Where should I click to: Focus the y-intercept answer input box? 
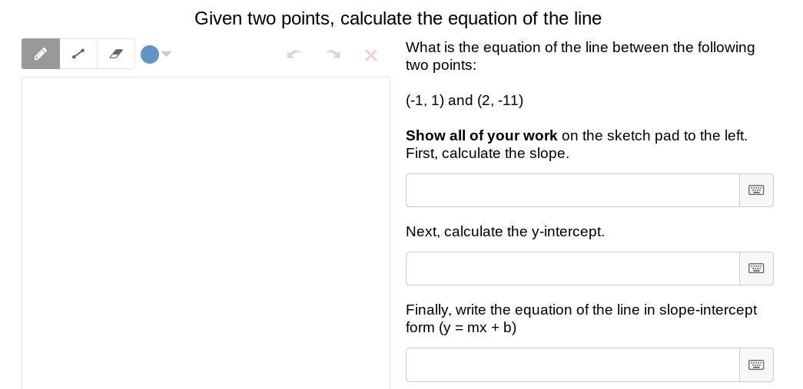coord(572,269)
